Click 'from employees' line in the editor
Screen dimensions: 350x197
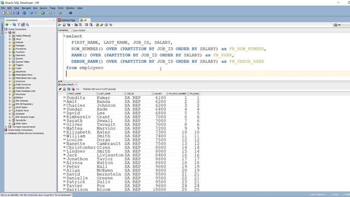85,68
